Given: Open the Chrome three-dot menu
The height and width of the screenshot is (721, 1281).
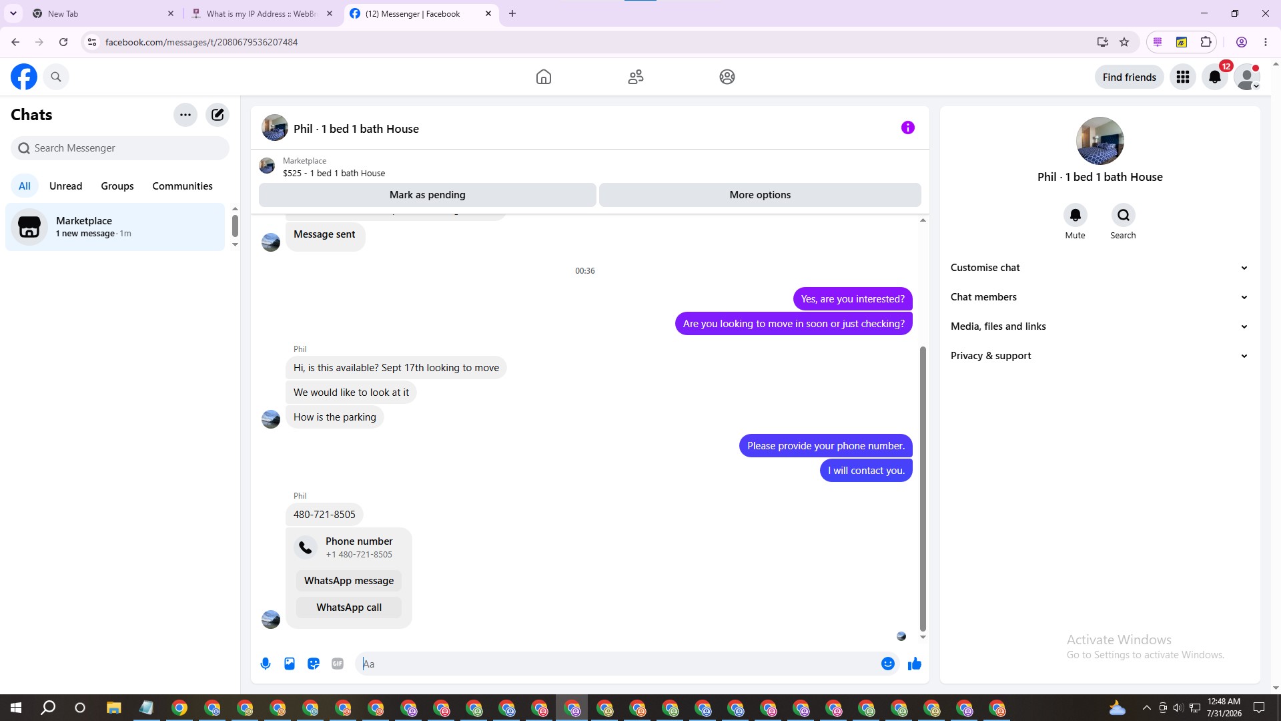Looking at the screenshot, I should pyautogui.click(x=1266, y=42).
